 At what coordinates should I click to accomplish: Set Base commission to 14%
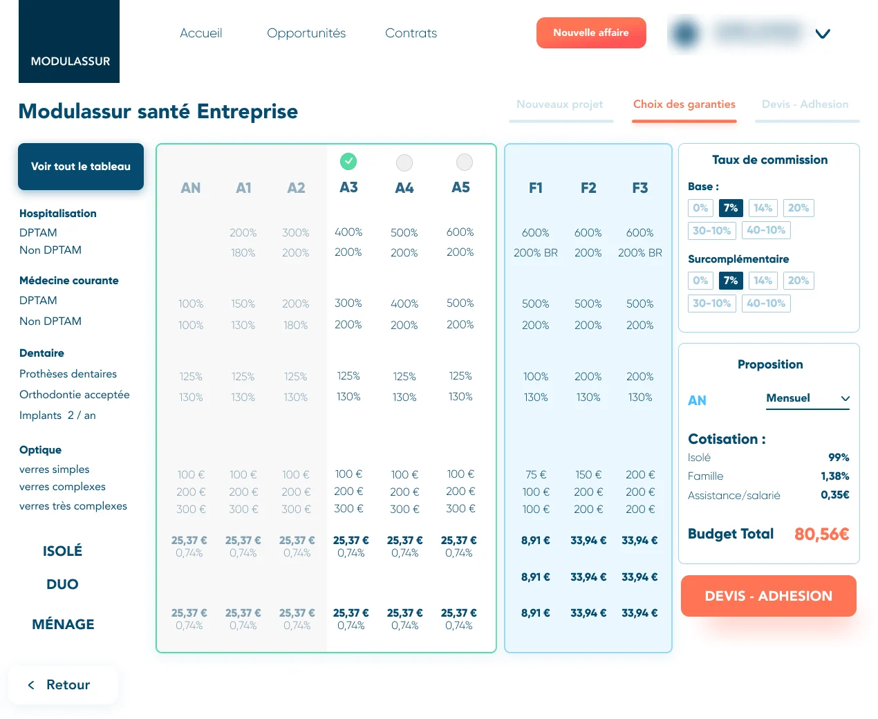[763, 208]
